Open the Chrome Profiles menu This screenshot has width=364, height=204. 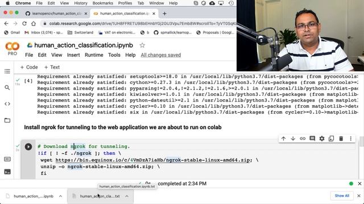(x=125, y=3)
